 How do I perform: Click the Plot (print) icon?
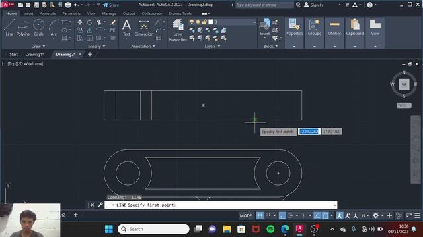click(68, 5)
